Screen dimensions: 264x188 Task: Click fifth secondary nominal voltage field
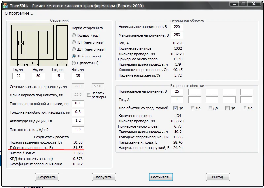tap(246, 92)
